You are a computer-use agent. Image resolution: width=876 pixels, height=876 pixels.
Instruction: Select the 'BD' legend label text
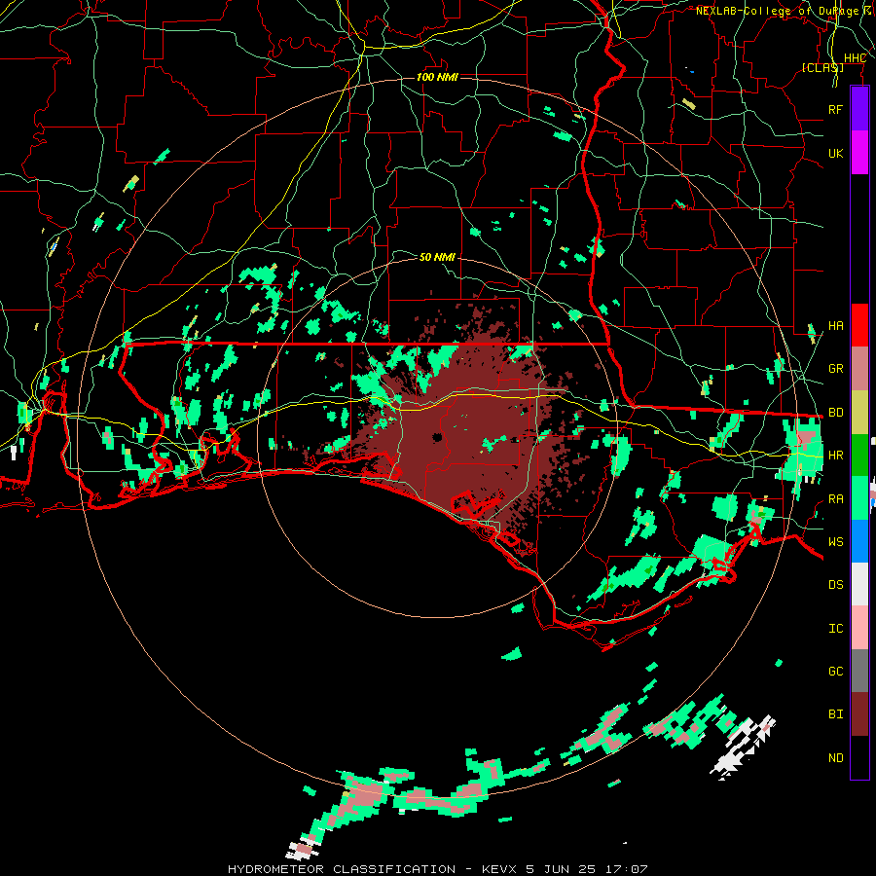tap(835, 413)
